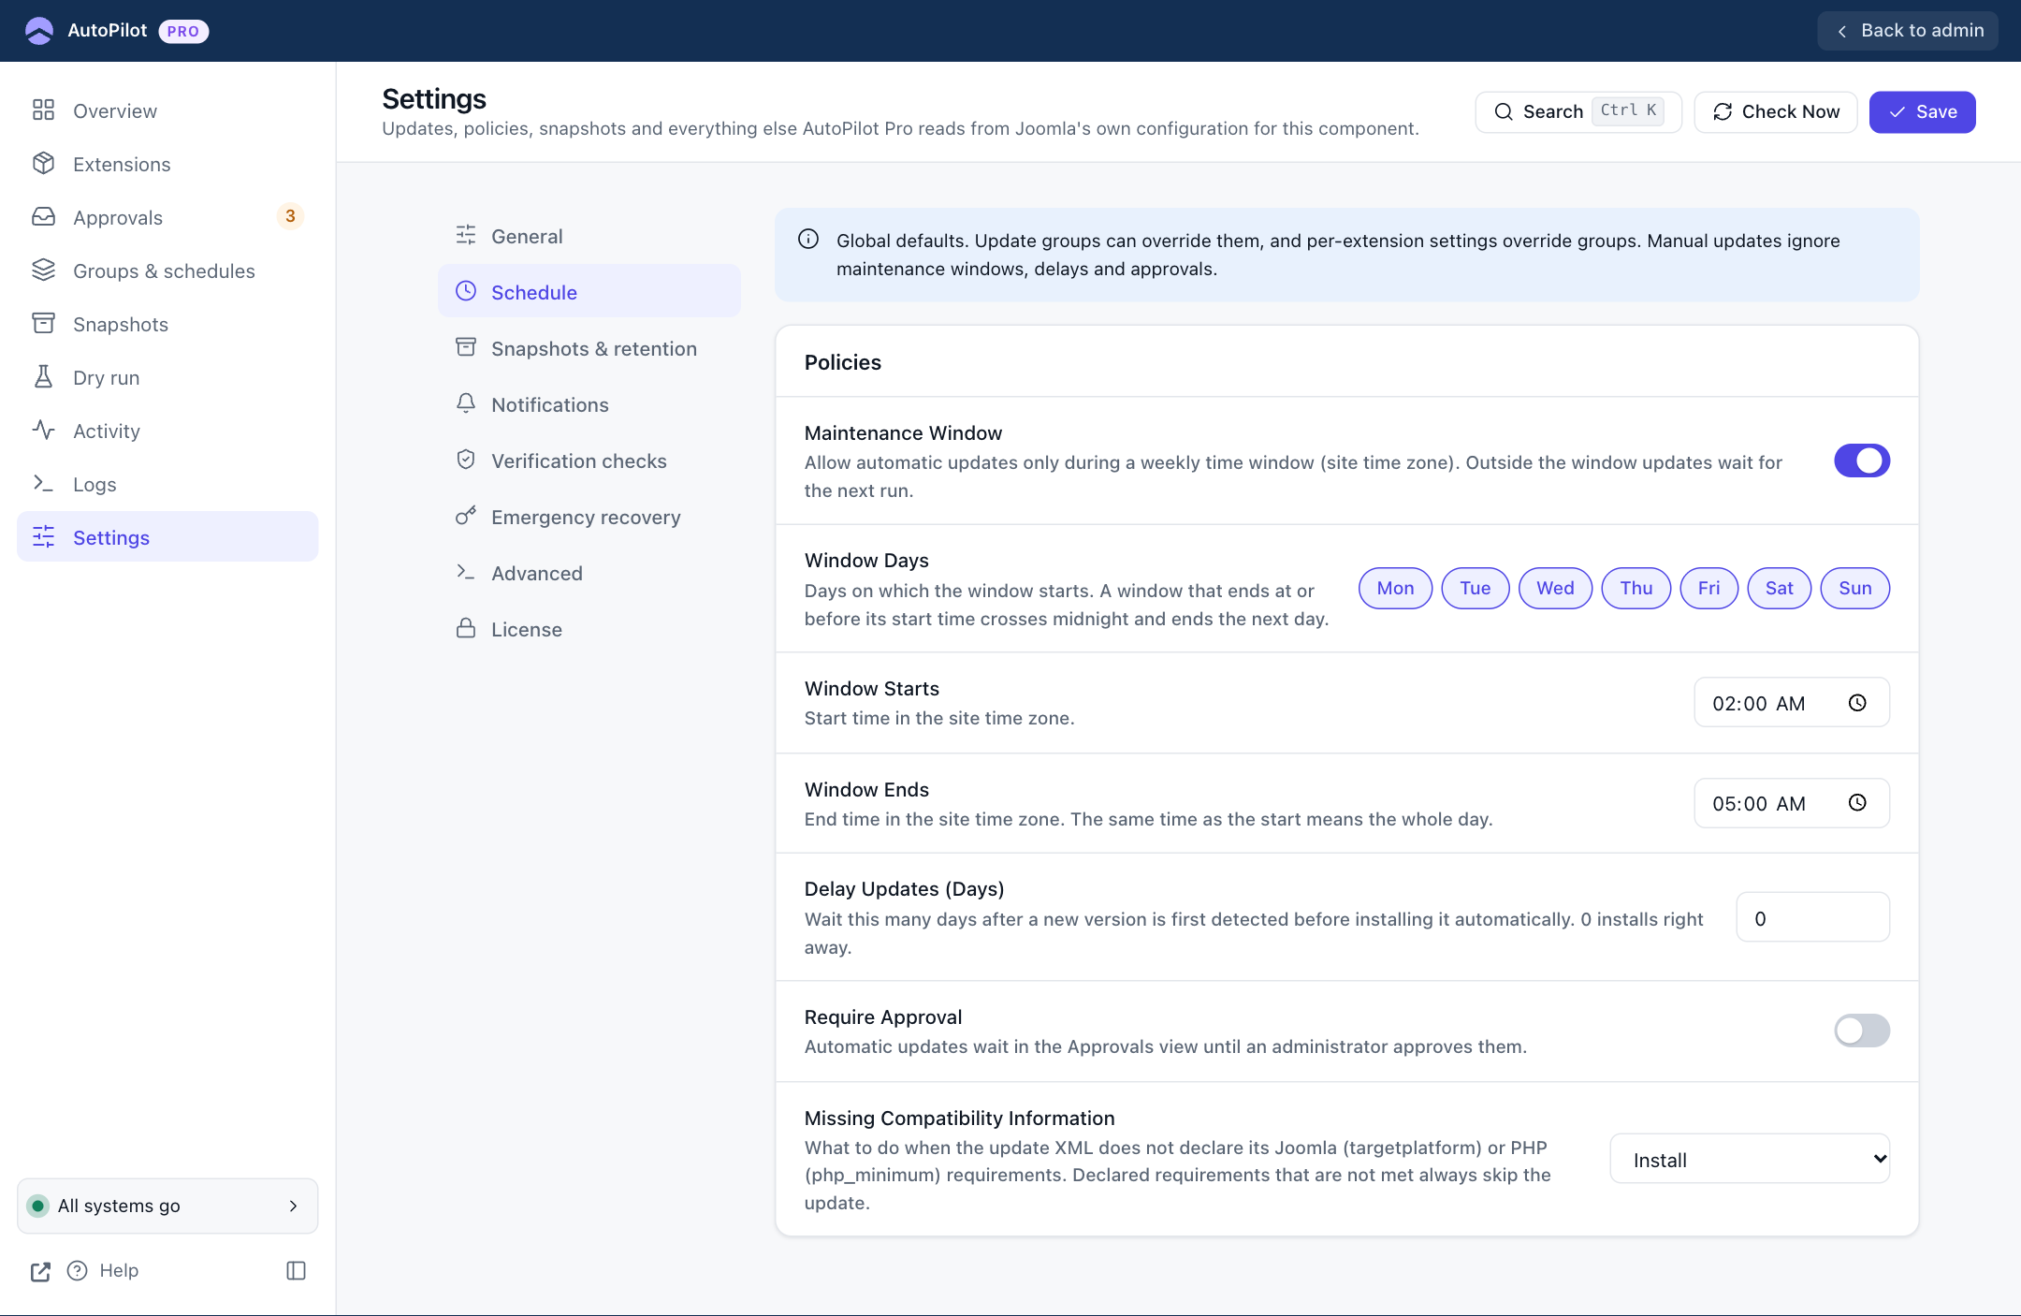Open time picker clock for Window Ends
Screen dimensions: 2021x1316
point(1857,803)
